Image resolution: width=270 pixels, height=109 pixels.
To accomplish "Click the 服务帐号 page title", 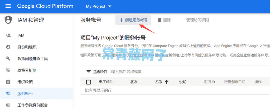I will (91, 20).
